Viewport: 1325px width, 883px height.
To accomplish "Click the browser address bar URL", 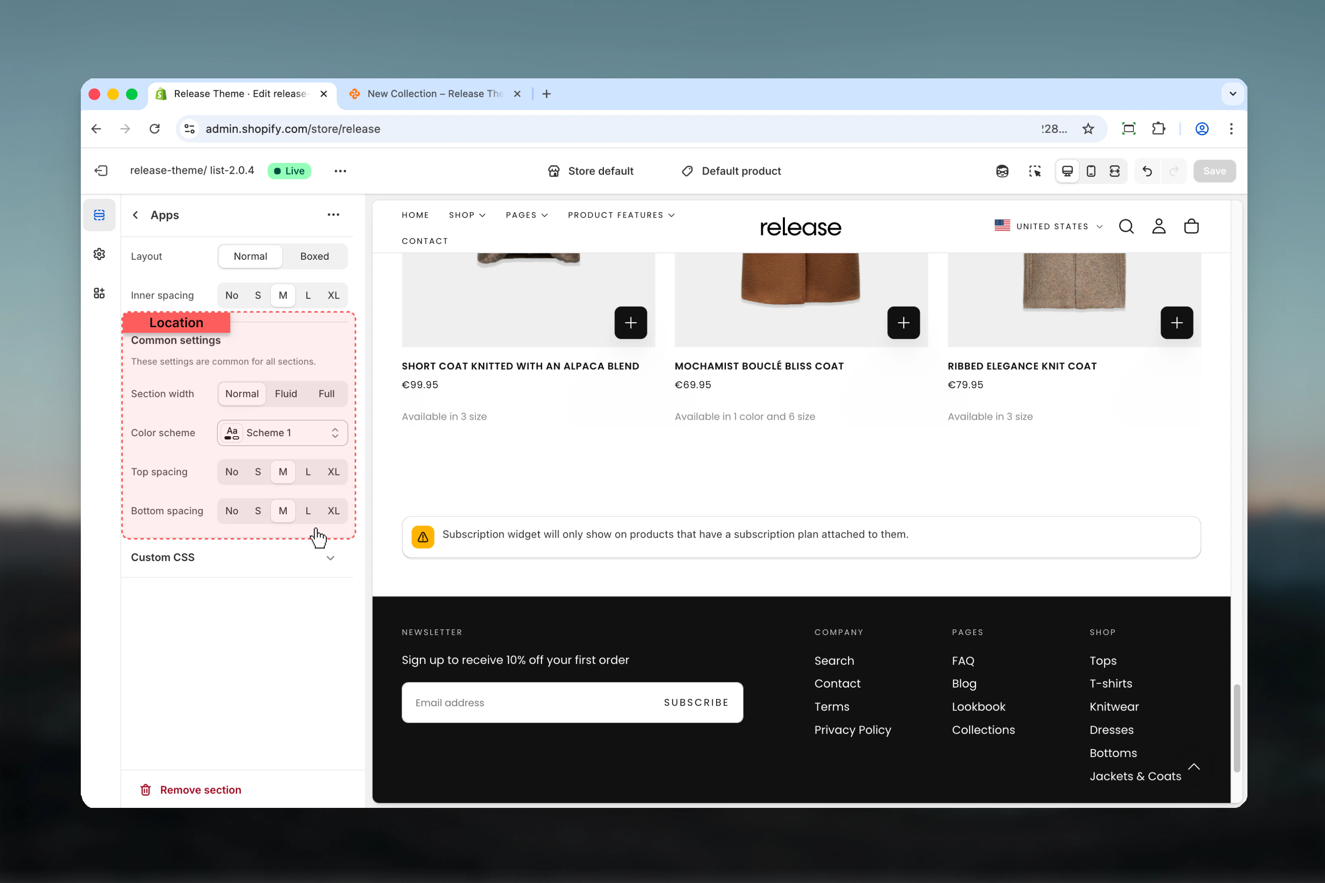I will point(293,129).
